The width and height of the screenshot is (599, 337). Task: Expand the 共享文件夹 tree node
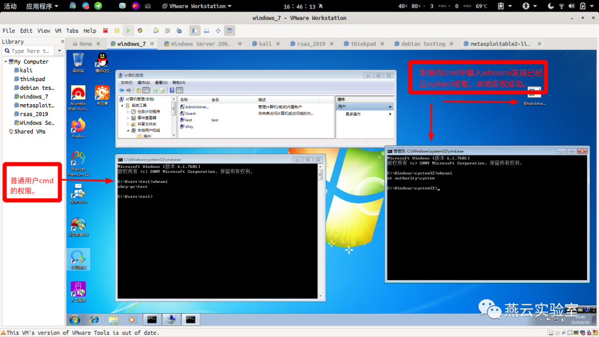[128, 124]
